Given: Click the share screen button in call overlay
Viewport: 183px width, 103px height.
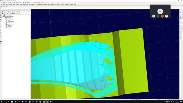Looking at the screenshot, I should [x=167, y=16].
